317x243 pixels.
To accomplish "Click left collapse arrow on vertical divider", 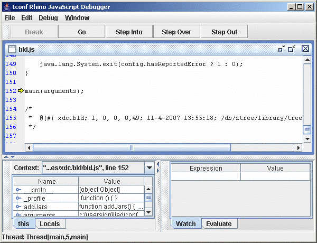I will point(158,164).
